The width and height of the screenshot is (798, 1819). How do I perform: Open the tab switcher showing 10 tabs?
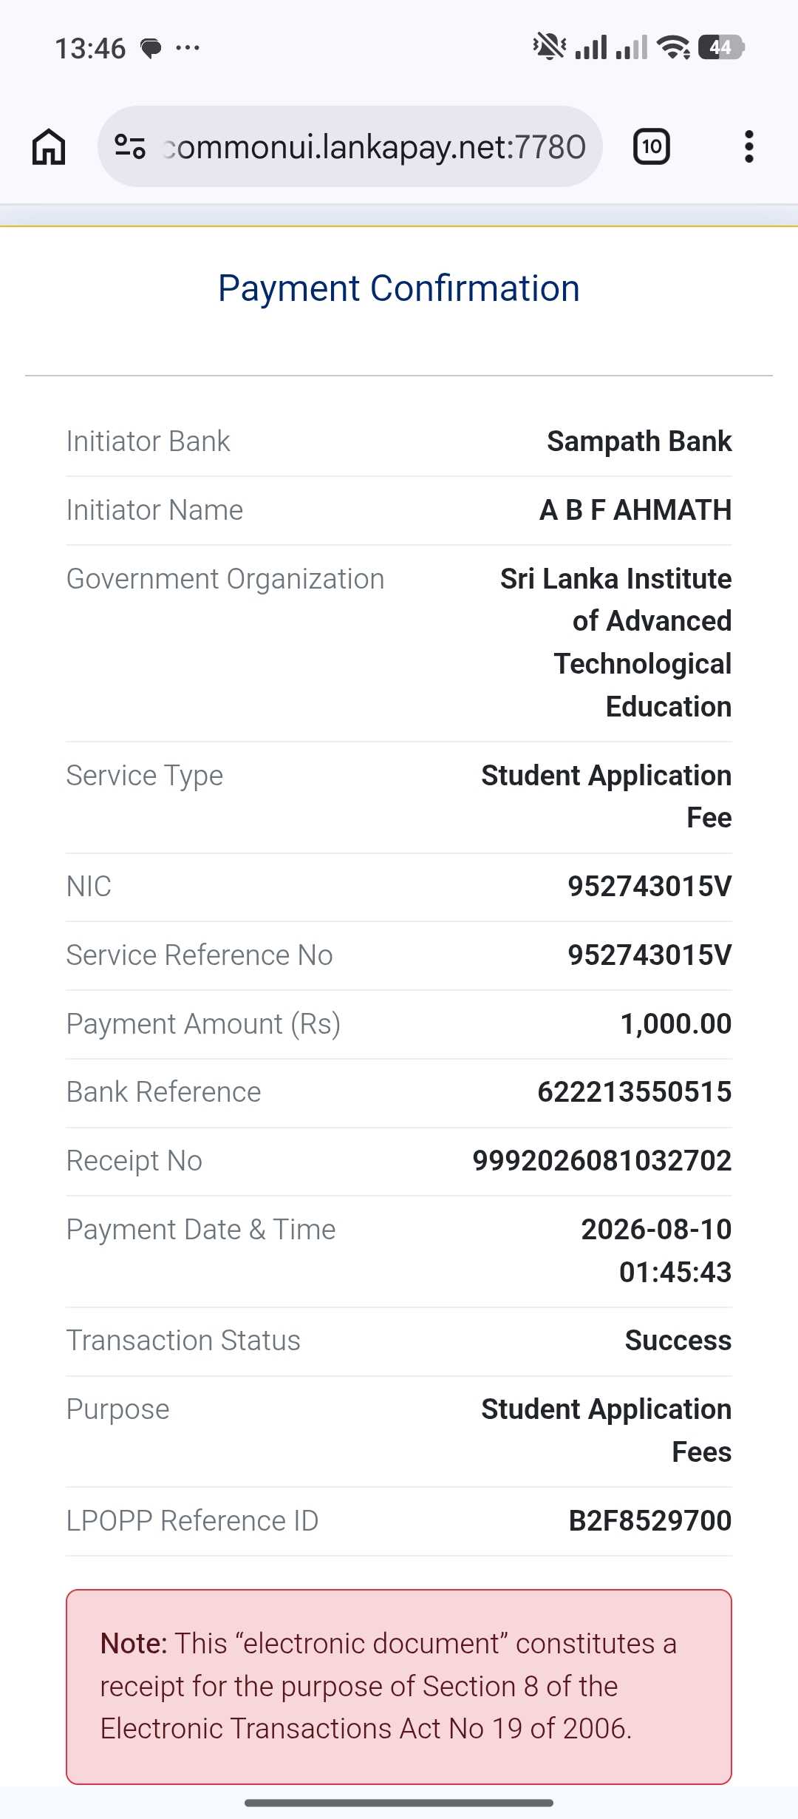tap(652, 146)
